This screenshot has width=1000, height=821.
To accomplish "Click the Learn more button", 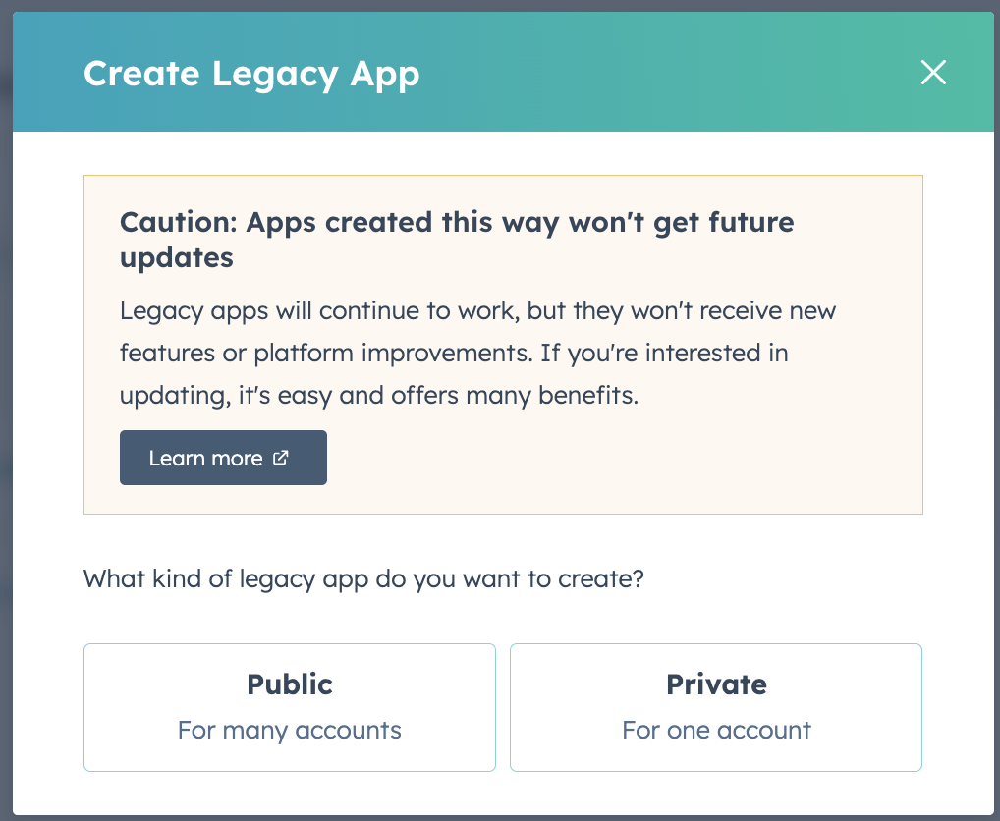I will [223, 458].
